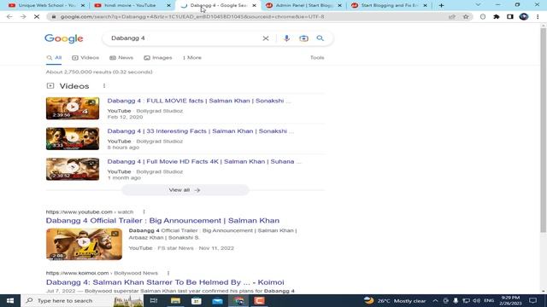Select the Images search filter
Image resolution: width=547 pixels, height=307 pixels.
pyautogui.click(x=157, y=58)
